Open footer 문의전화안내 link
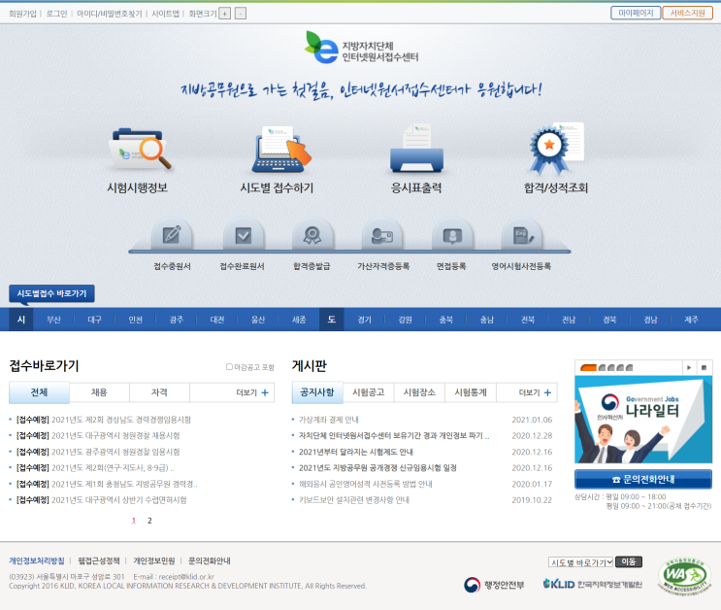The image size is (721, 610). pos(210,560)
